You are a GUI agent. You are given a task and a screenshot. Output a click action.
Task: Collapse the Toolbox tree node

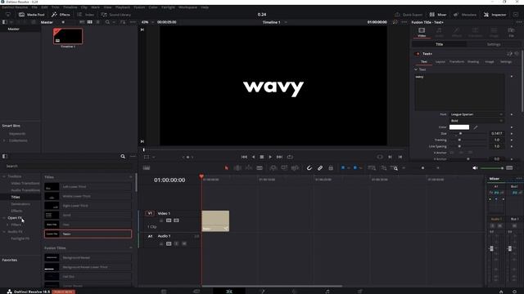(x=4, y=176)
